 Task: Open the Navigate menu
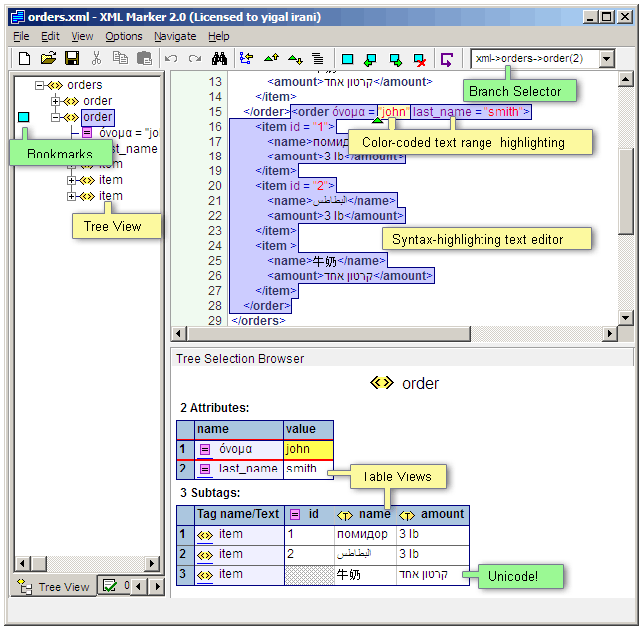click(174, 36)
